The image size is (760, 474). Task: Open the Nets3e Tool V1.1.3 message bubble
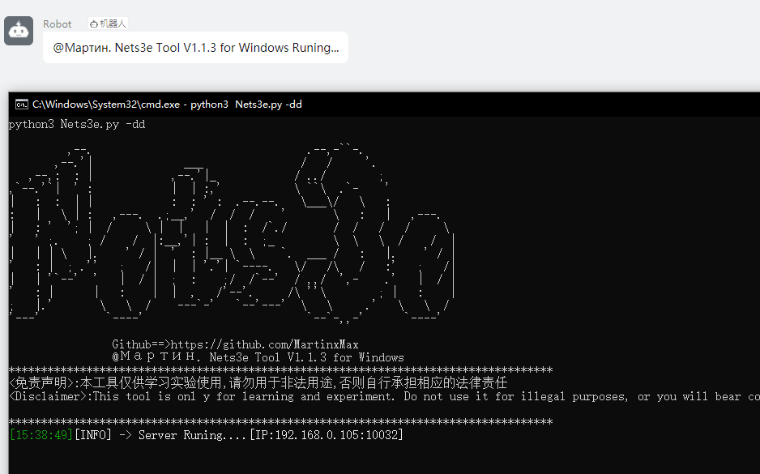[x=195, y=48]
